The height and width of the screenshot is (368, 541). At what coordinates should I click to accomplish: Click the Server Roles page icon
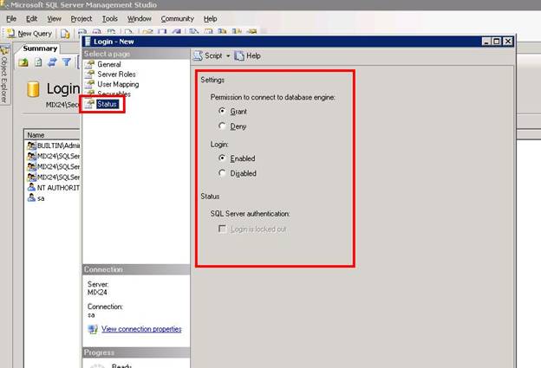pyautogui.click(x=90, y=74)
